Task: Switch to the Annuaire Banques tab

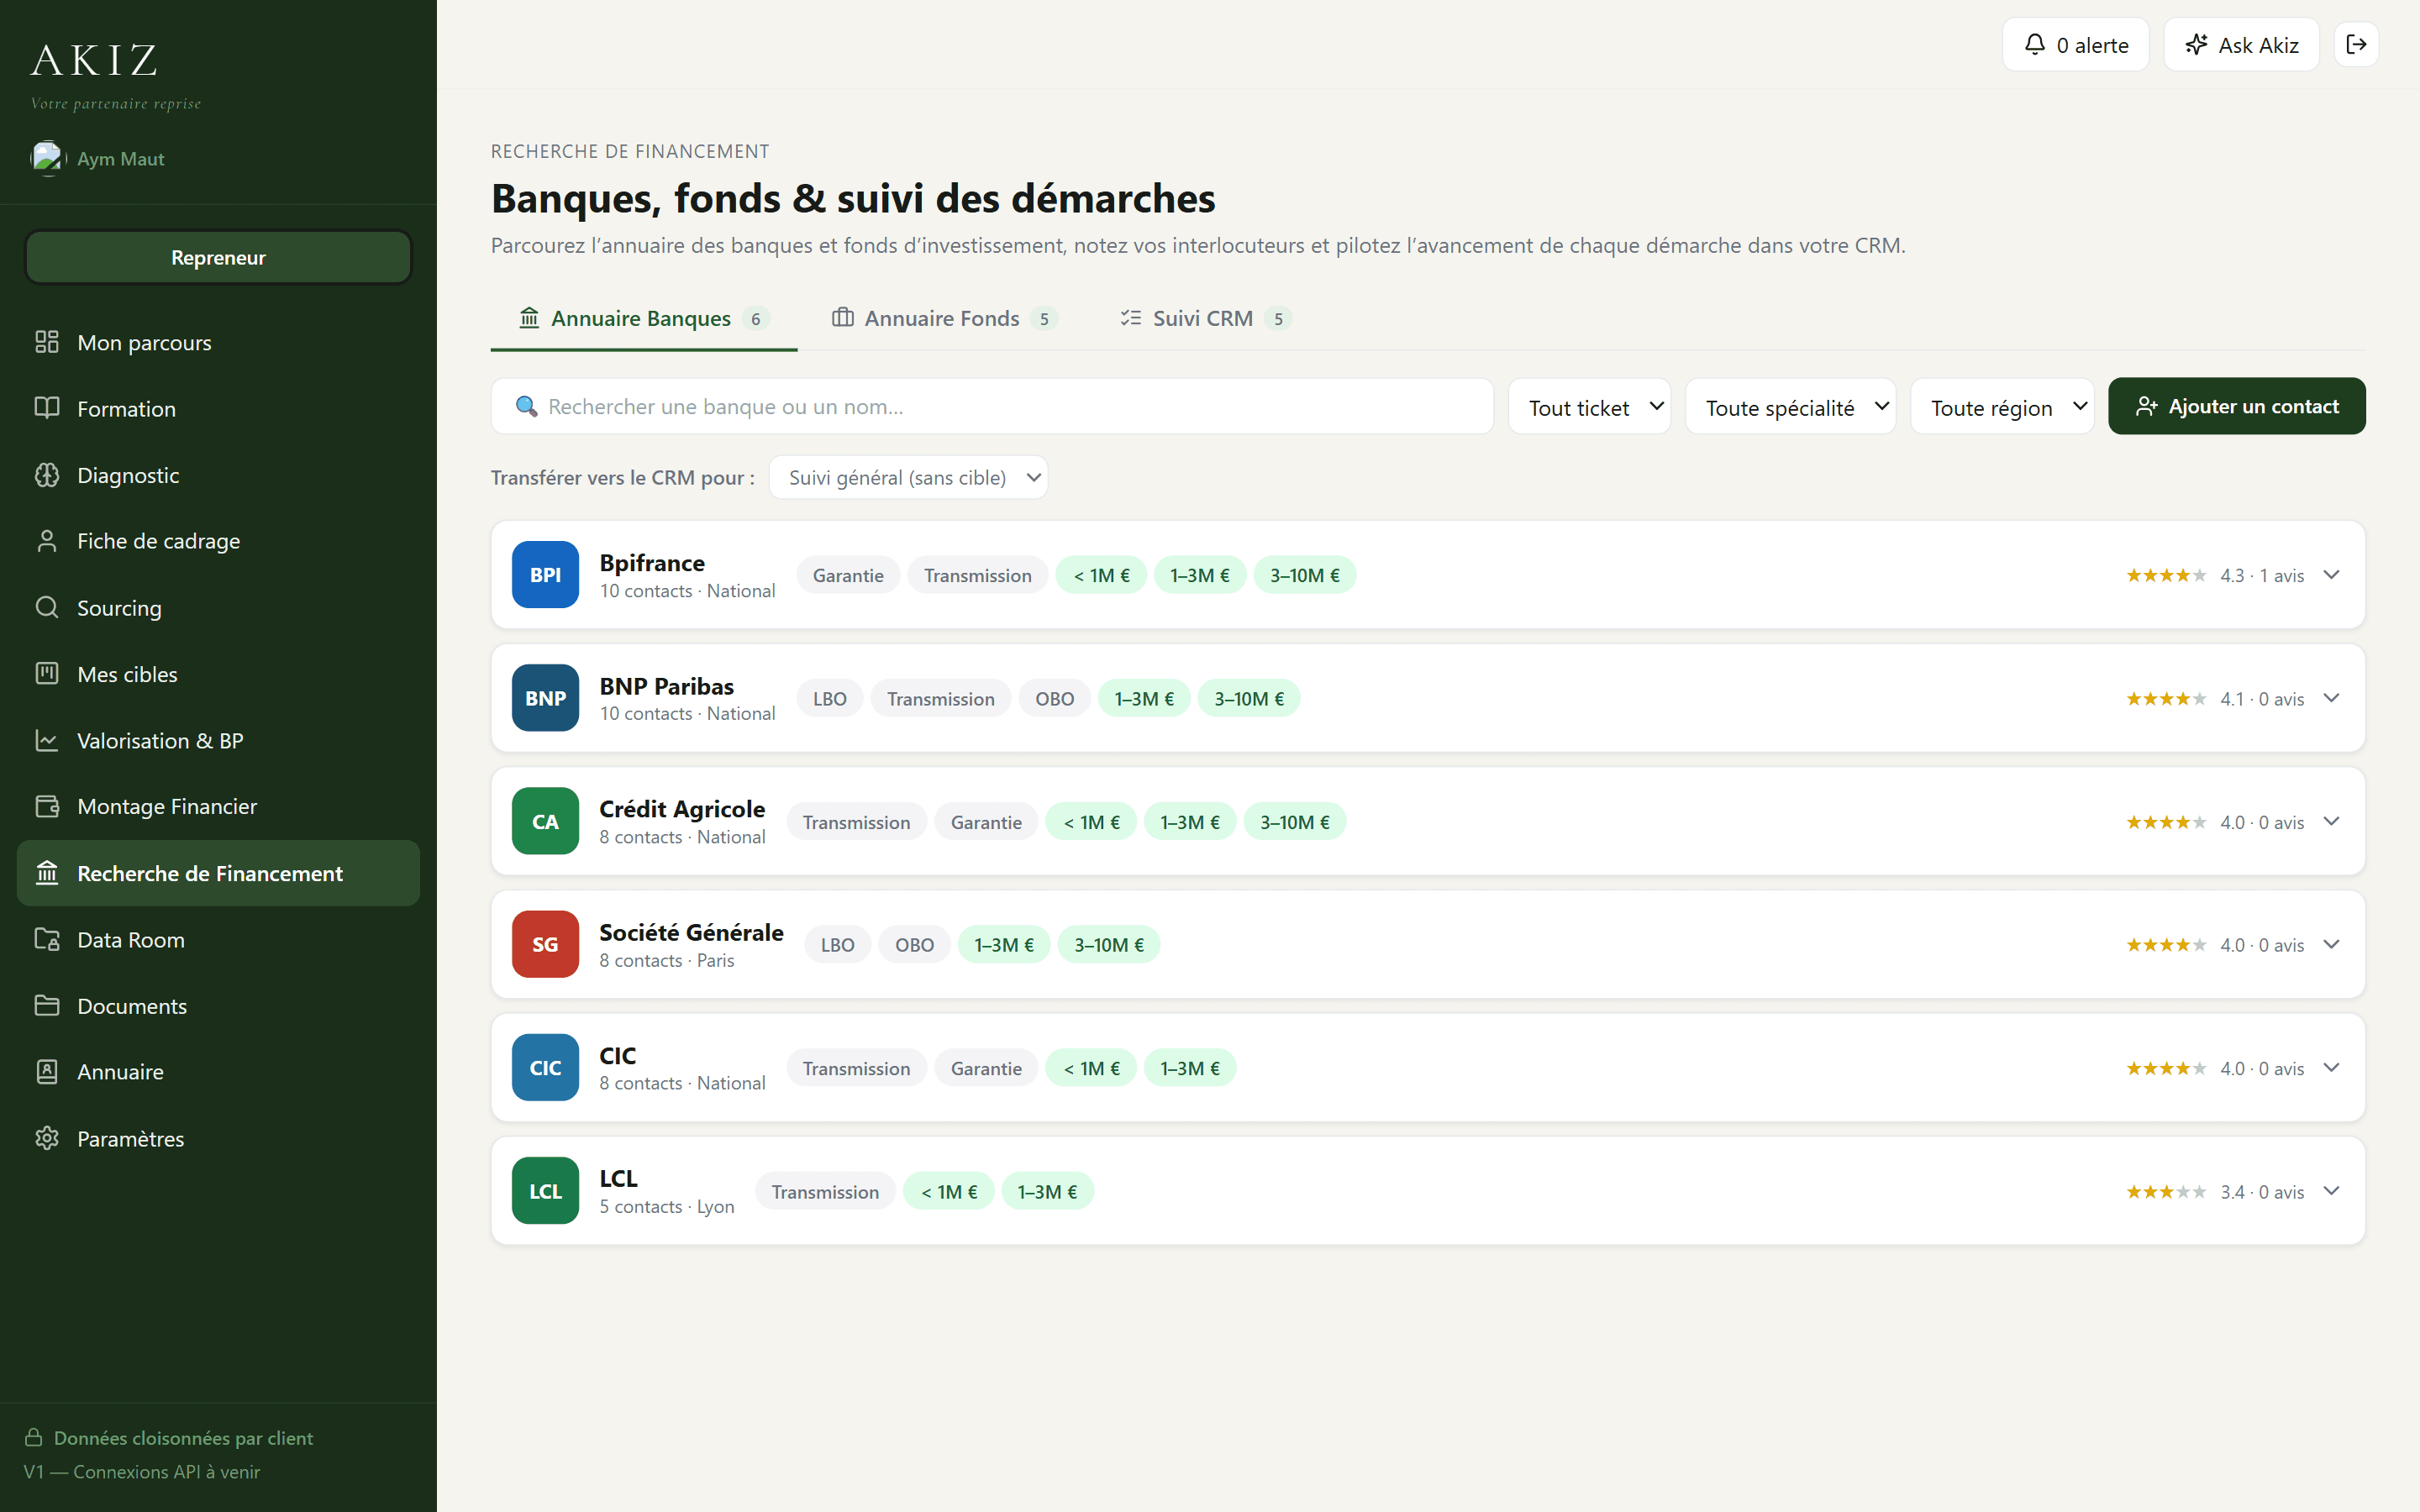Action: pyautogui.click(x=644, y=318)
